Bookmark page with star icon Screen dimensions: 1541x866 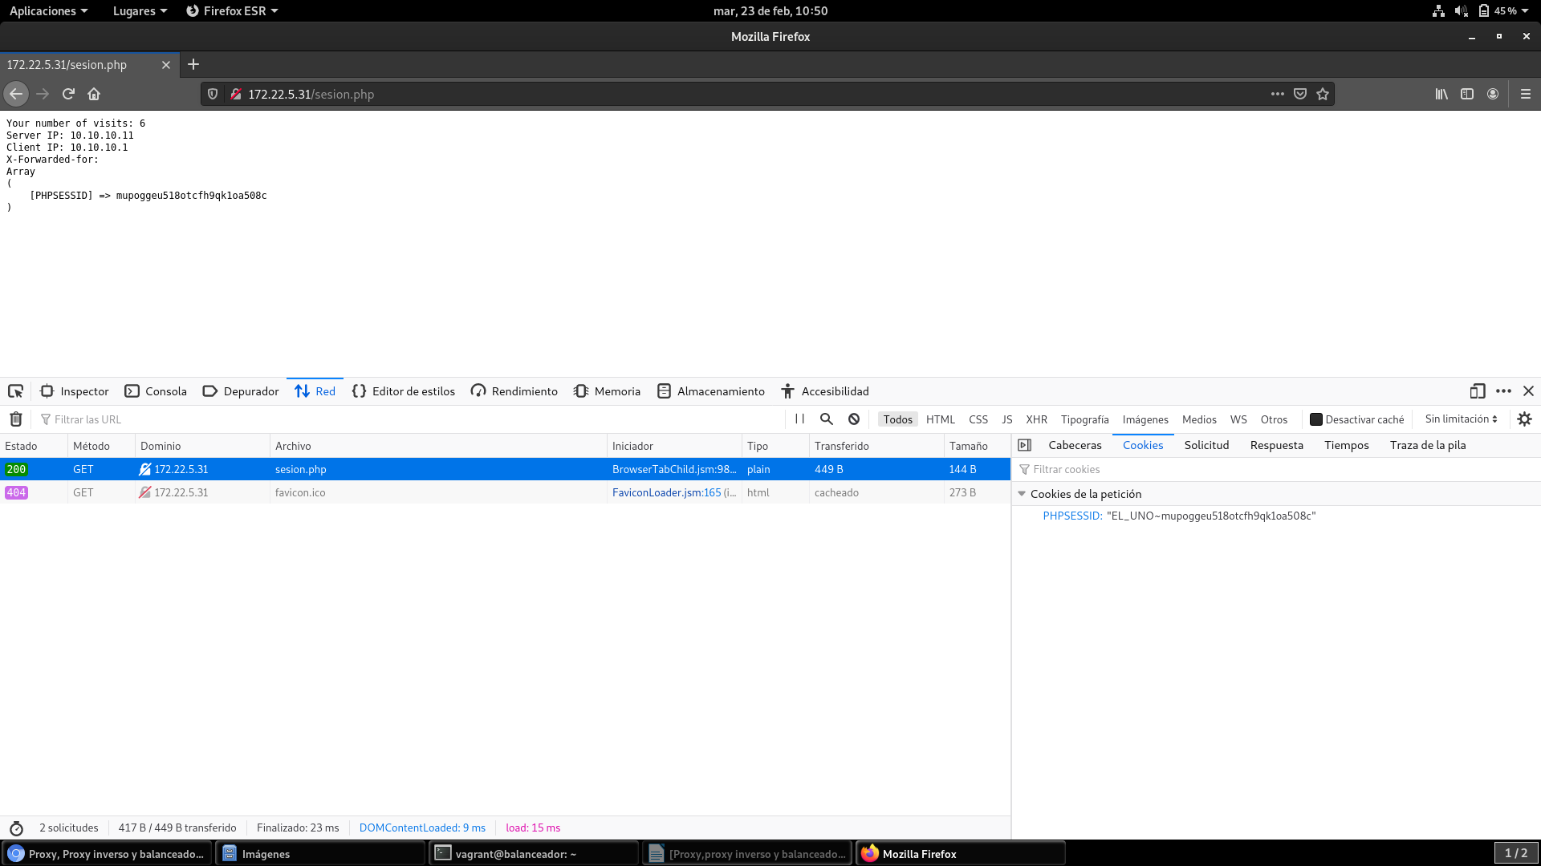tap(1323, 94)
